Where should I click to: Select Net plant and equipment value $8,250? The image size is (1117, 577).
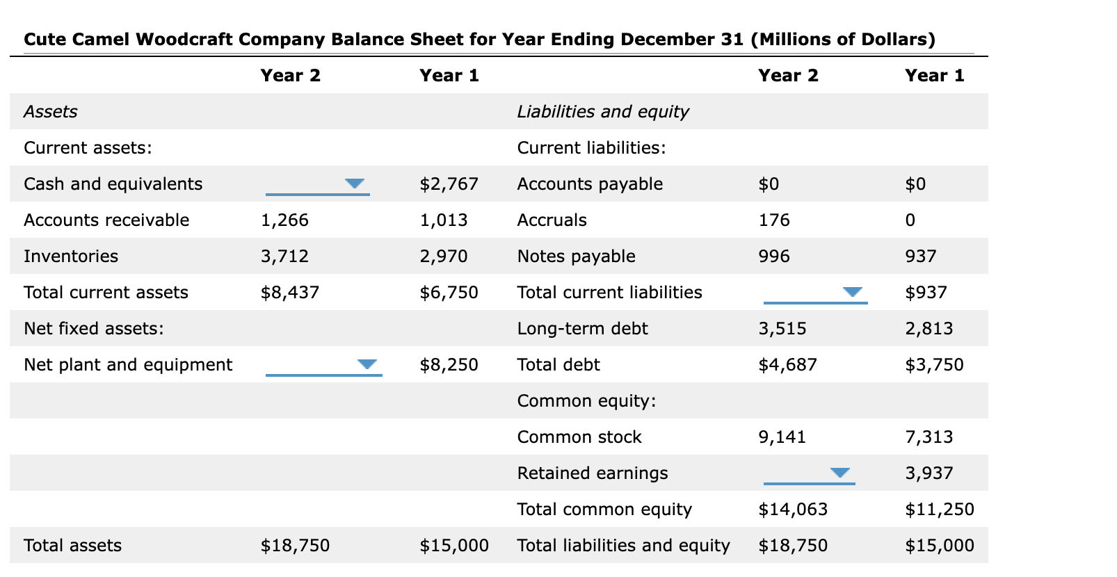(x=449, y=365)
